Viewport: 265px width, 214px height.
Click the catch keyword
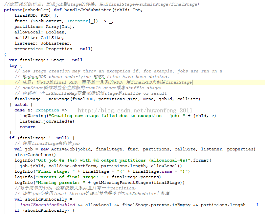point(21,105)
